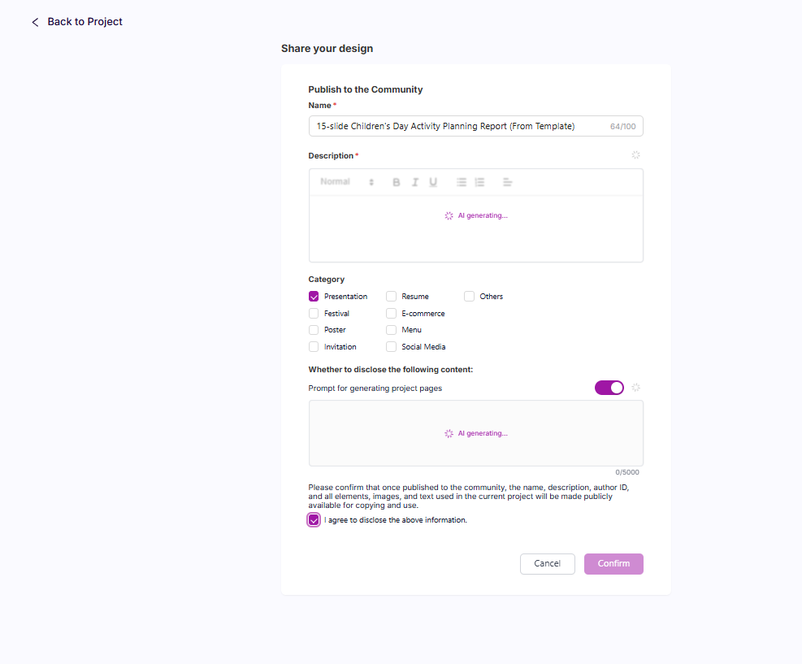Image resolution: width=802 pixels, height=664 pixels.
Task: Toggle underline formatting in description toolbar
Action: click(x=433, y=182)
